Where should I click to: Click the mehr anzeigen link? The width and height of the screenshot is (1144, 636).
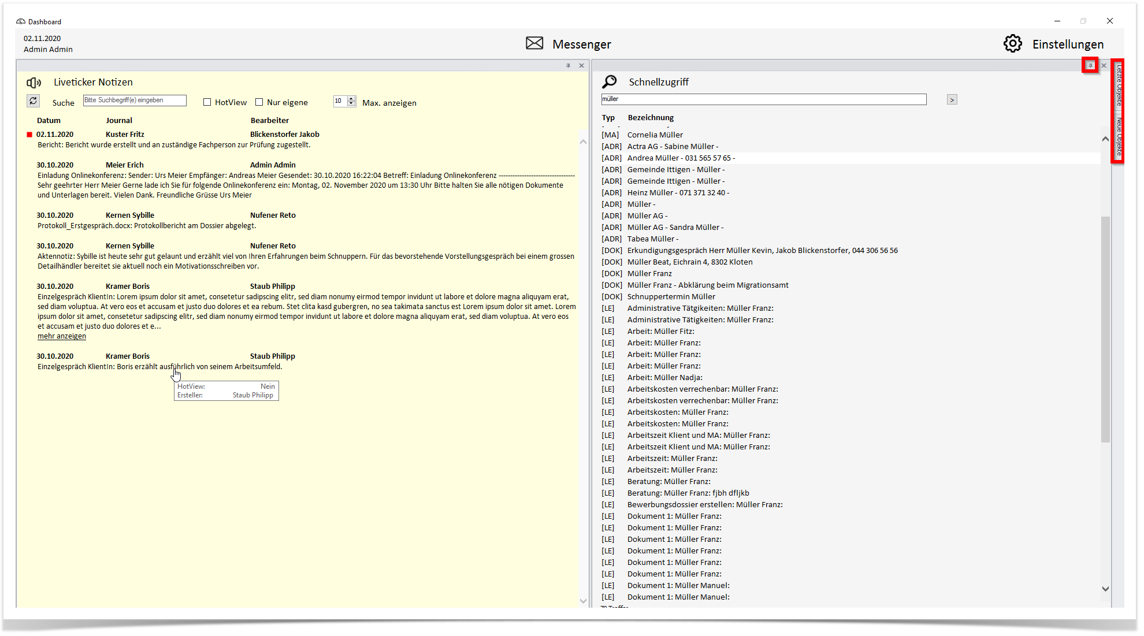pyautogui.click(x=62, y=336)
